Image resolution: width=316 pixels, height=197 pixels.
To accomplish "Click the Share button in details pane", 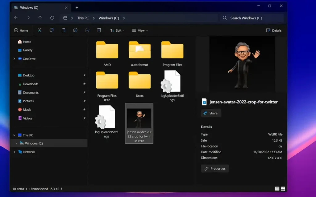I will click(x=211, y=113).
